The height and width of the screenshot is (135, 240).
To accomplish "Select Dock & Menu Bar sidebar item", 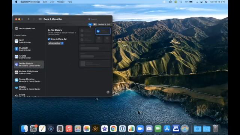I will pos(29,28).
